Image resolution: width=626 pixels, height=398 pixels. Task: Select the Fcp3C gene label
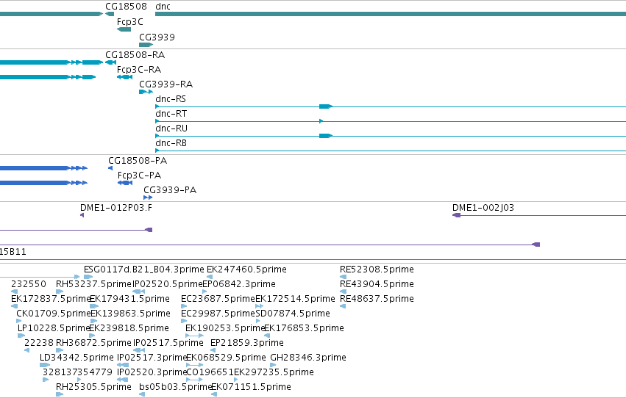click(129, 22)
